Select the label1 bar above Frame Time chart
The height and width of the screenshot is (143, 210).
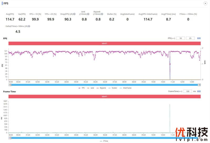(104, 96)
